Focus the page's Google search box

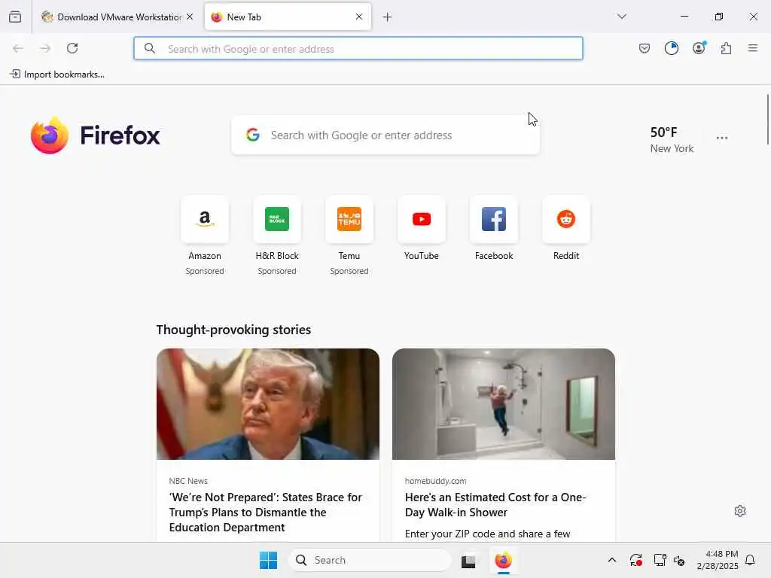pos(385,135)
